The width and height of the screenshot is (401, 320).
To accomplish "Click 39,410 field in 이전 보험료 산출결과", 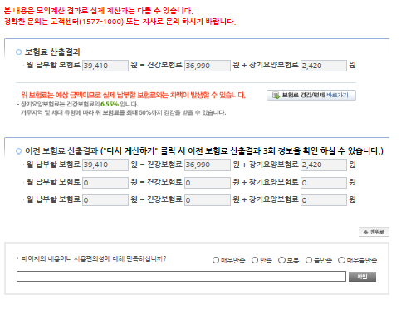I will coord(105,165).
